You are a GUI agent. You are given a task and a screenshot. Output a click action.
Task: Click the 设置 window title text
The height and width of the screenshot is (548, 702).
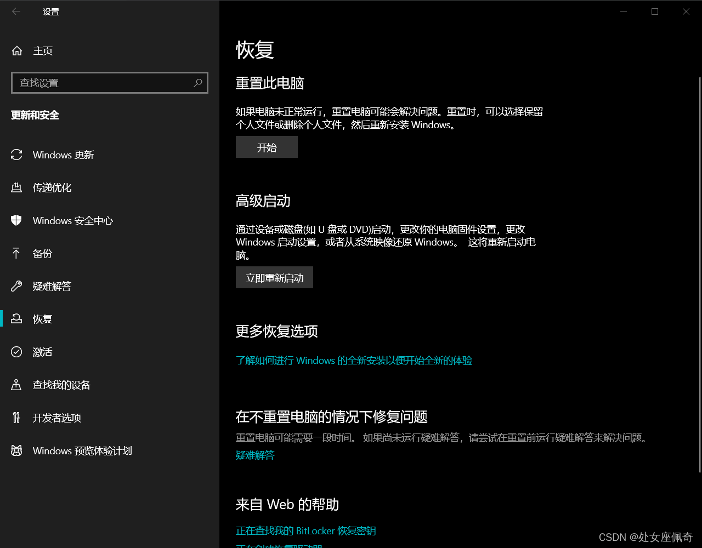[51, 12]
